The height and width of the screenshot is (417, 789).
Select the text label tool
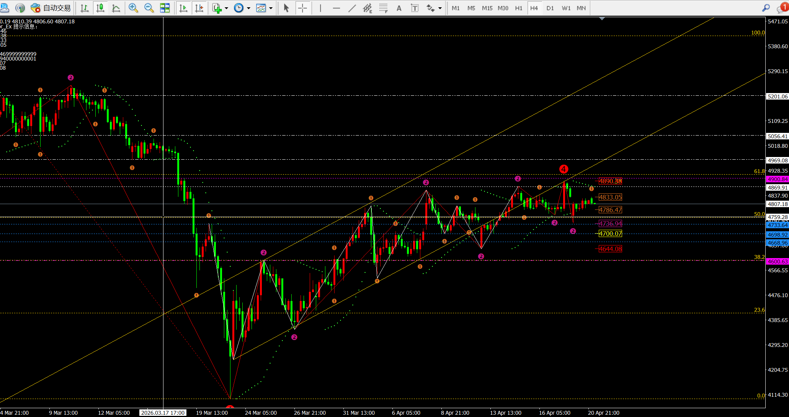pyautogui.click(x=415, y=8)
